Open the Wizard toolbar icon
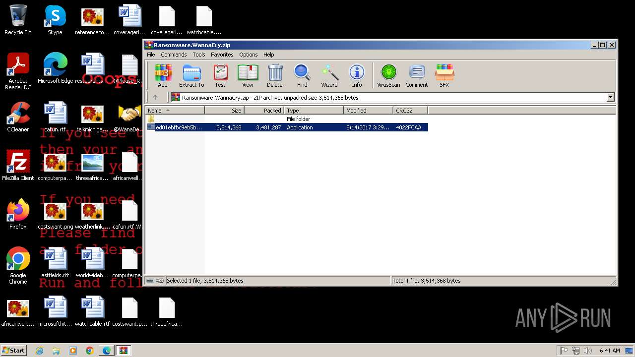This screenshot has height=357, width=635. coord(329,76)
